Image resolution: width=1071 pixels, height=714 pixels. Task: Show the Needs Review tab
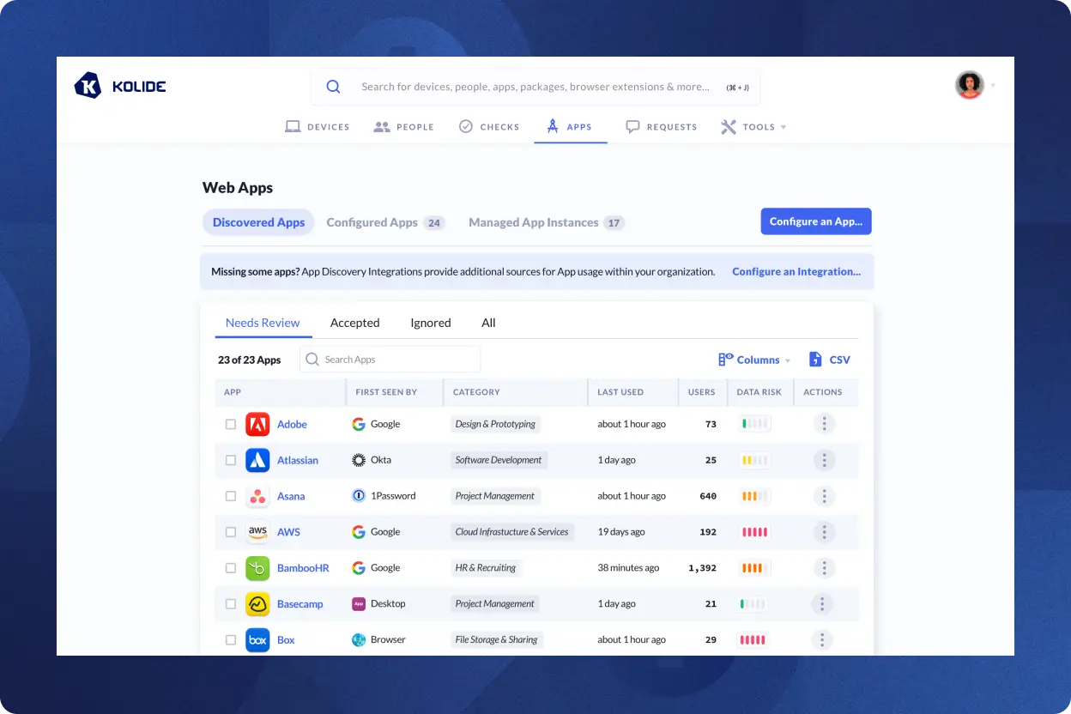click(263, 323)
